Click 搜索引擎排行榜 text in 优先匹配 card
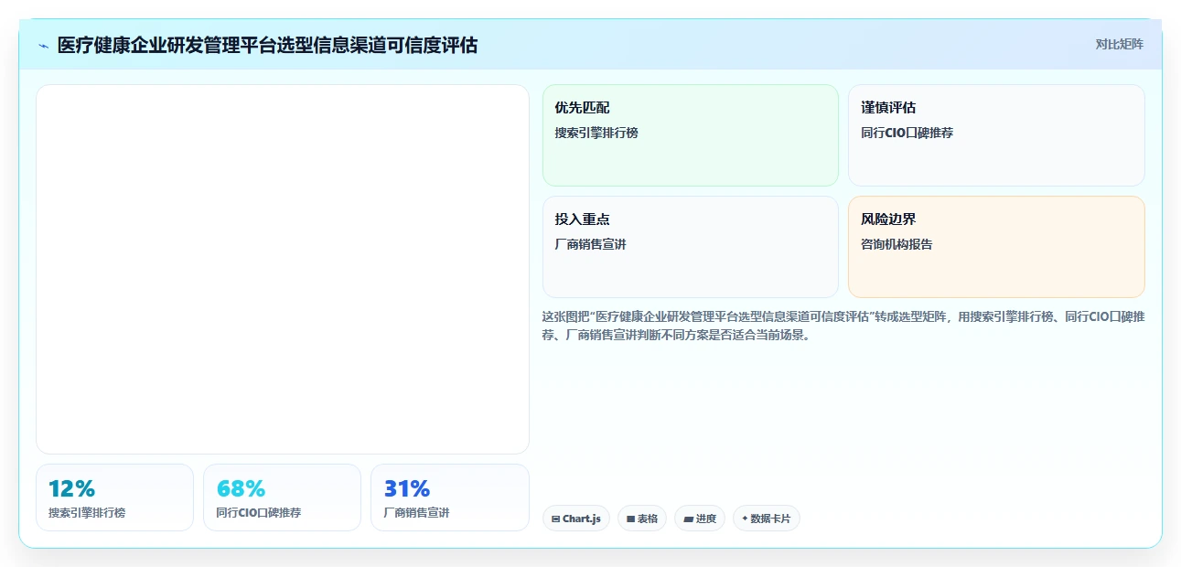The image size is (1181, 567). (x=596, y=133)
